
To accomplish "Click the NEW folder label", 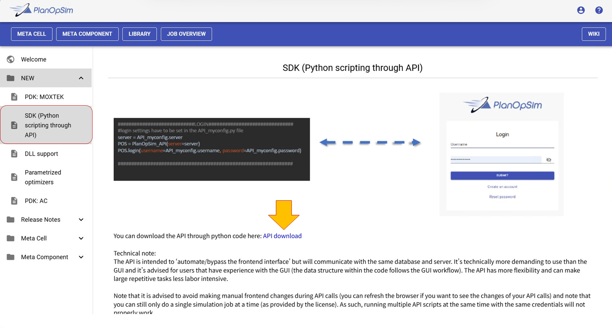I will (28, 78).
